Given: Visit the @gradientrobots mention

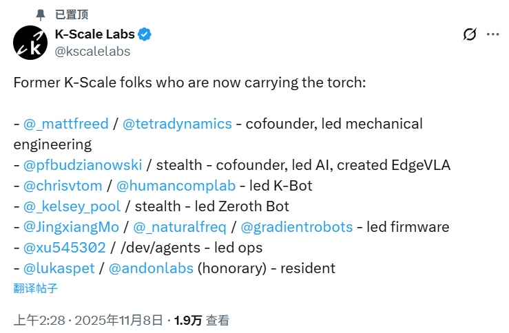Looking at the screenshot, I should pyautogui.click(x=297, y=227).
